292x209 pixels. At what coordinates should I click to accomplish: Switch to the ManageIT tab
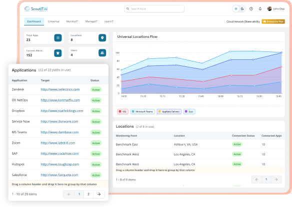tap(91, 21)
